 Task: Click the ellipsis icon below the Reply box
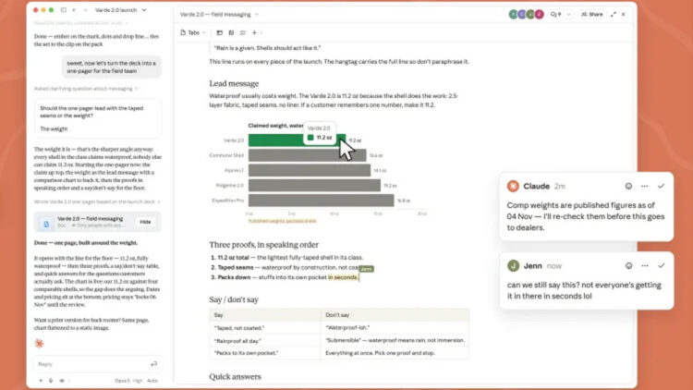point(62,380)
